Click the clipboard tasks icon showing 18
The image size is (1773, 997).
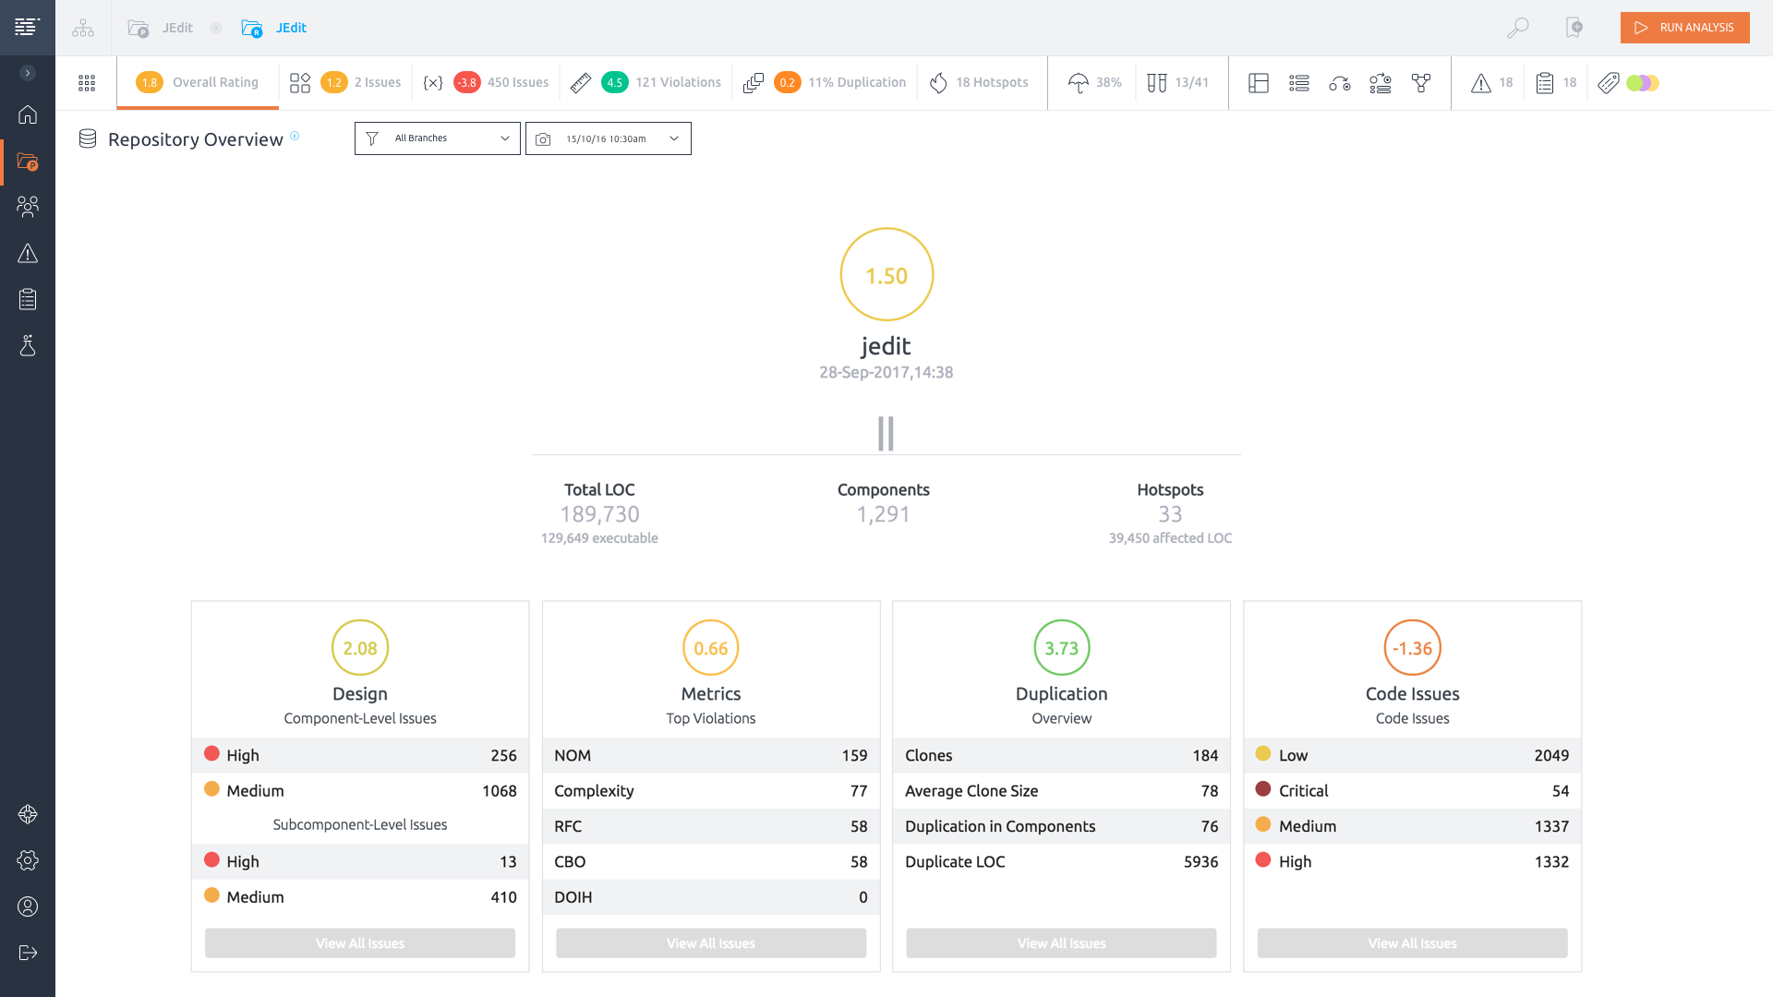click(1545, 83)
